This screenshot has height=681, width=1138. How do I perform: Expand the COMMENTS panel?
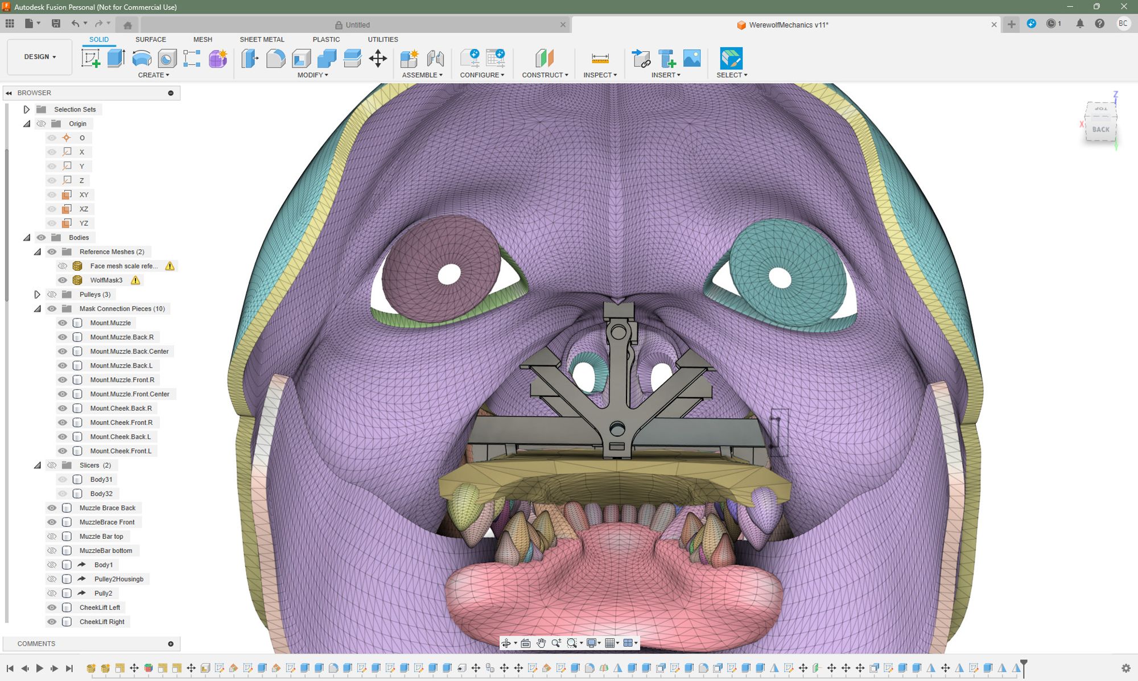[x=171, y=643]
